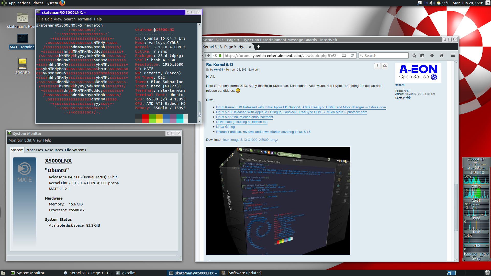Reload the forum page
The width and height of the screenshot is (491, 276).
pos(352,56)
